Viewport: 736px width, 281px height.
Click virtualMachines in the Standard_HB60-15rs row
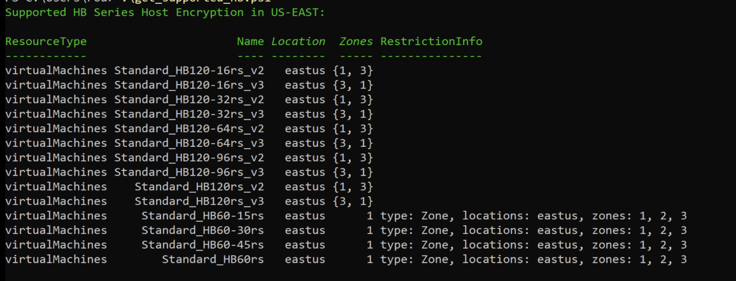[56, 216]
